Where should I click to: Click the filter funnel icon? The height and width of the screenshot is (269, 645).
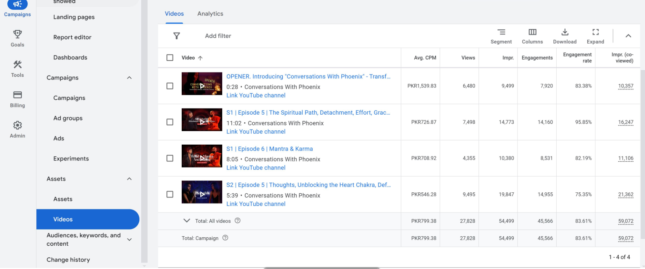pyautogui.click(x=177, y=36)
